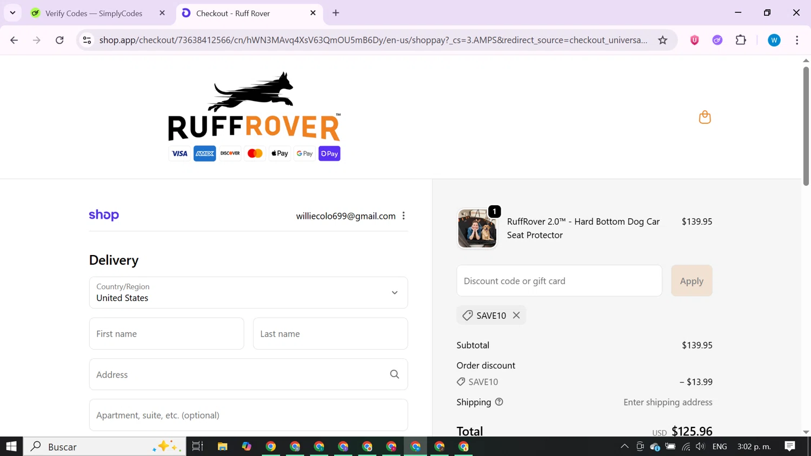Open a new browser tab

point(336,13)
